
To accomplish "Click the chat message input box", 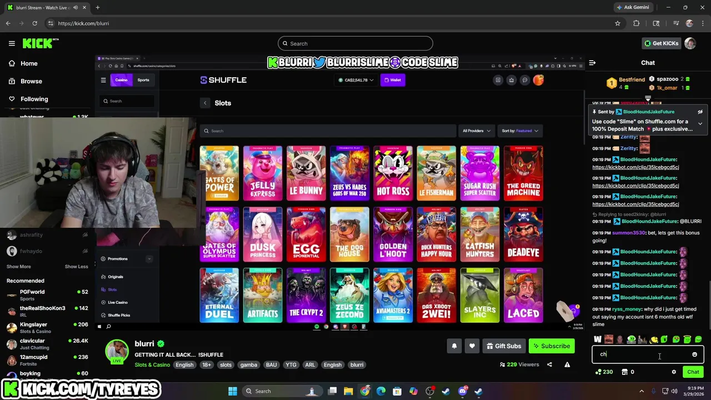I will point(648,354).
